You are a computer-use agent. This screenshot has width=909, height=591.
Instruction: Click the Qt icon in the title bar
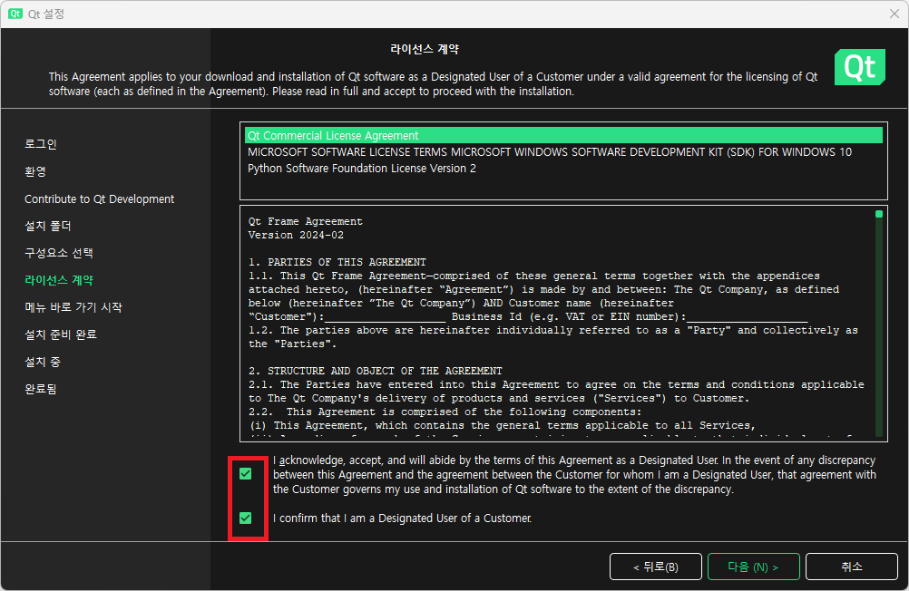[15, 14]
